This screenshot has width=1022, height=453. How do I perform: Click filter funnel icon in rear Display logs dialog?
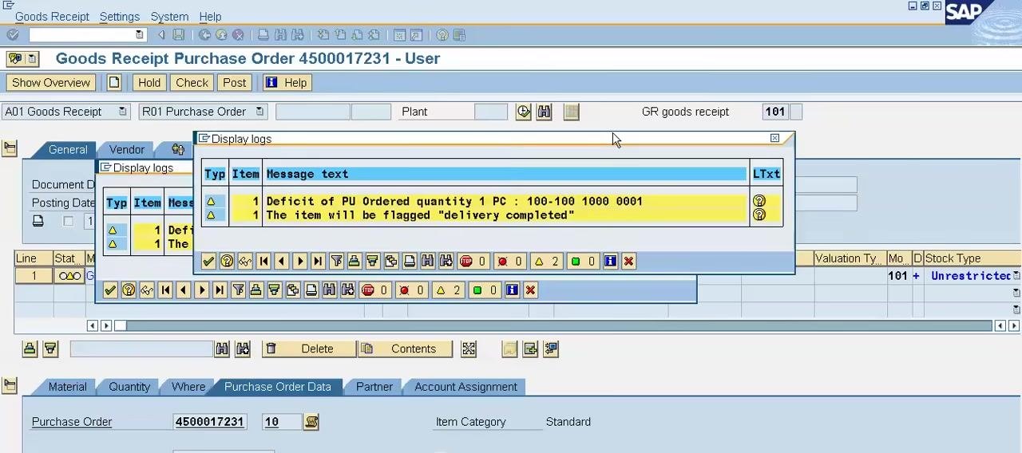tap(238, 290)
